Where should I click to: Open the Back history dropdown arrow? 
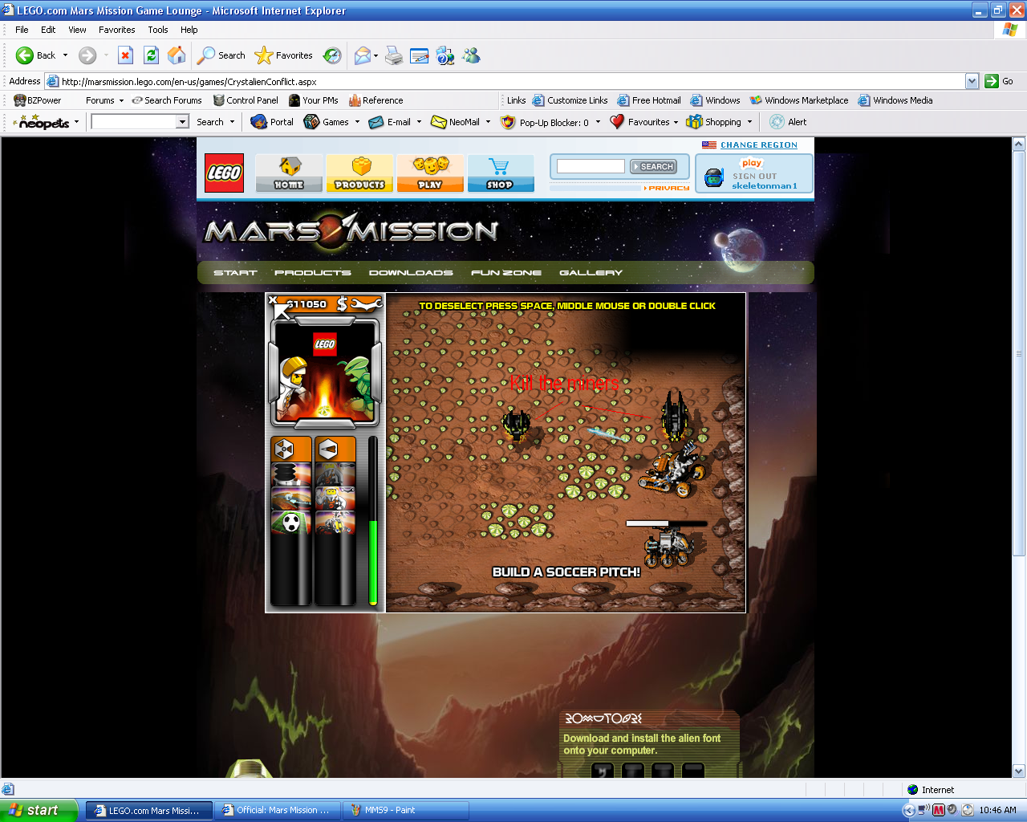coord(66,55)
